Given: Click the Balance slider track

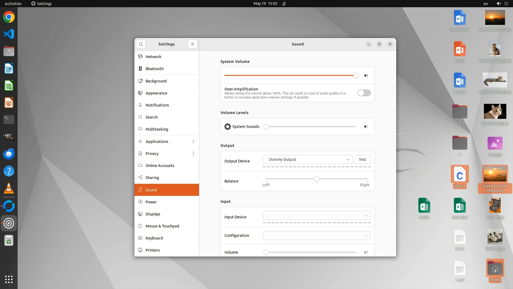Looking at the screenshot, I should point(291,178).
